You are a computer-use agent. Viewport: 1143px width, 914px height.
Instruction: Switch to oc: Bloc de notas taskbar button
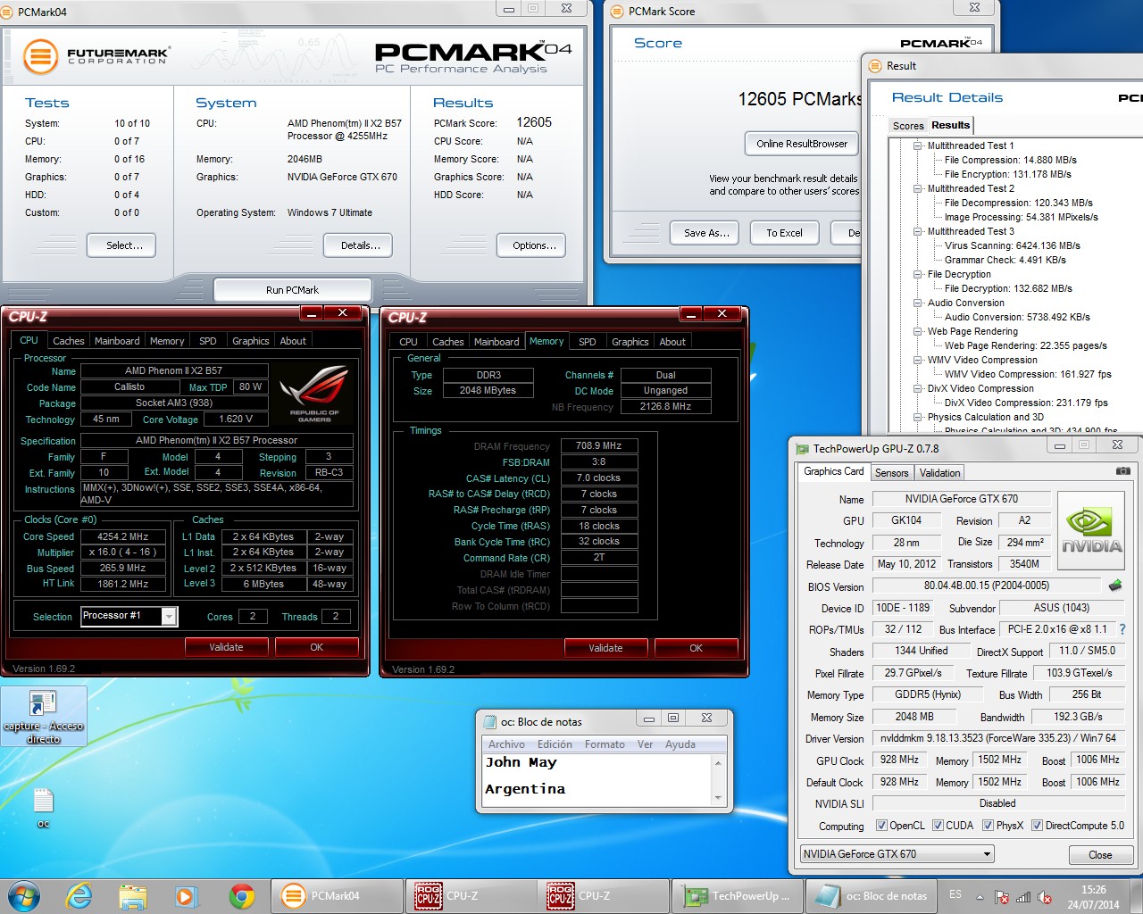pyautogui.click(x=871, y=896)
